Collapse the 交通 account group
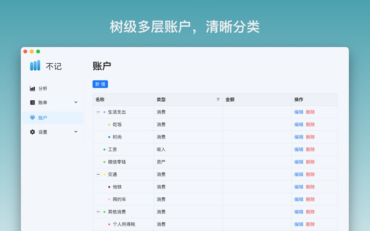Image resolution: width=370 pixels, height=231 pixels. [x=98, y=175]
